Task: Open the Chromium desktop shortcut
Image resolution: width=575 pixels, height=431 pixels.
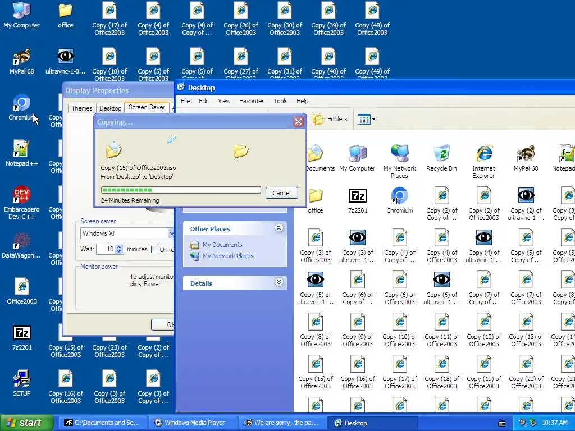Action: click(x=22, y=107)
